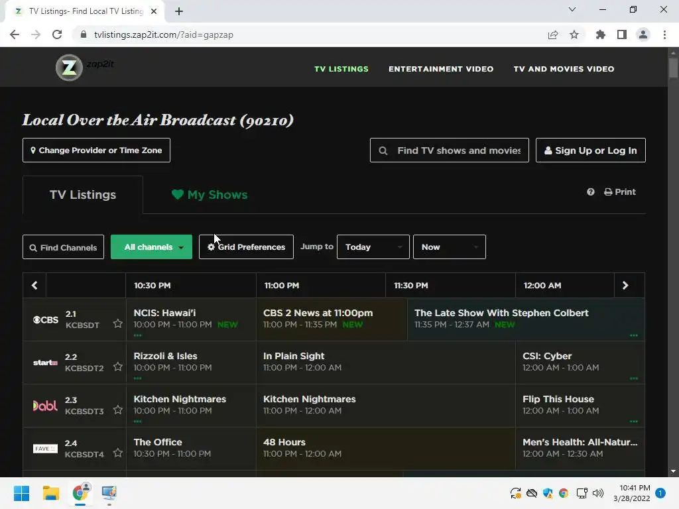Favorite channel 2.2 KCBSDT2 star
Image resolution: width=679 pixels, height=509 pixels.
pyautogui.click(x=118, y=367)
